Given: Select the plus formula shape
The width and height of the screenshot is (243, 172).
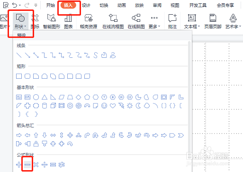Looking at the screenshot, I should coord(18,164).
